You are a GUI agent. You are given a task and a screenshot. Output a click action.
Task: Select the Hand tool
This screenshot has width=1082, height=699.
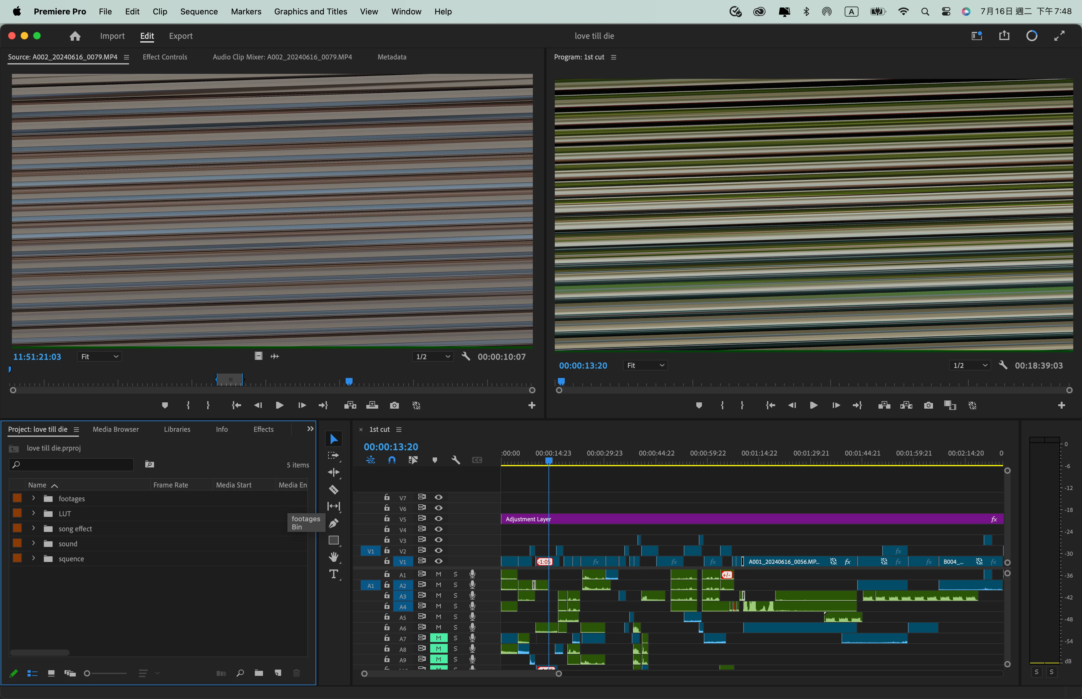click(x=333, y=557)
